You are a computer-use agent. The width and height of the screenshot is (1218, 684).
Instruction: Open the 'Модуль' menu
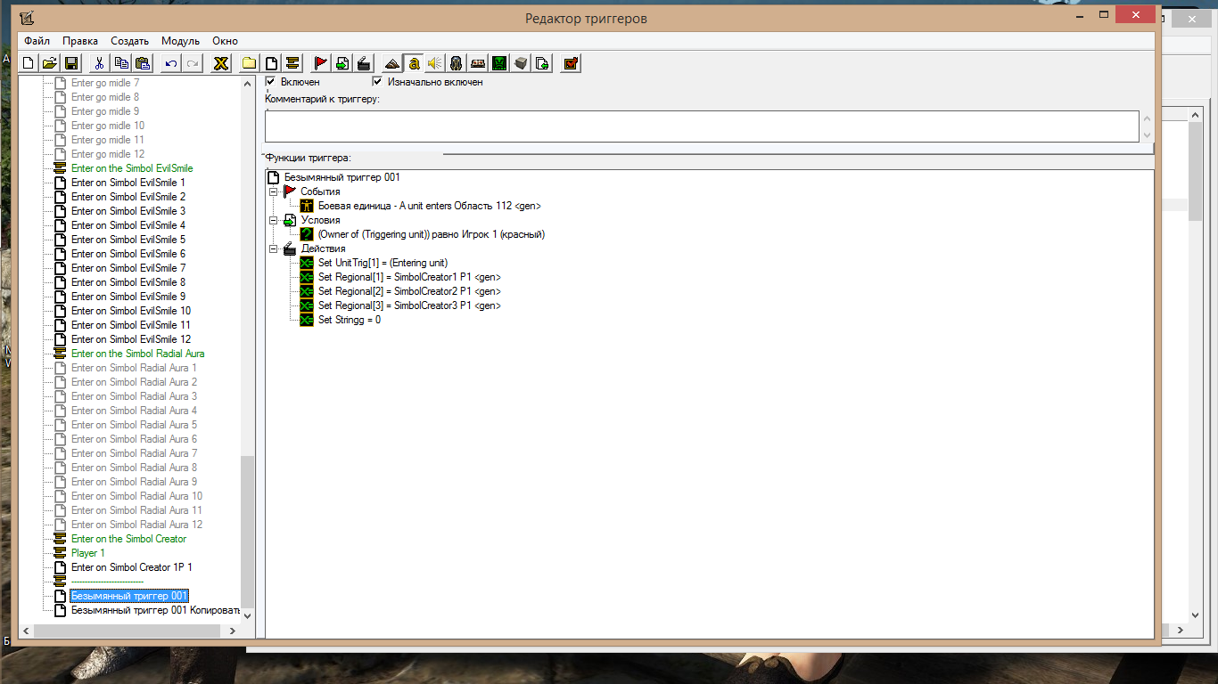tap(180, 41)
